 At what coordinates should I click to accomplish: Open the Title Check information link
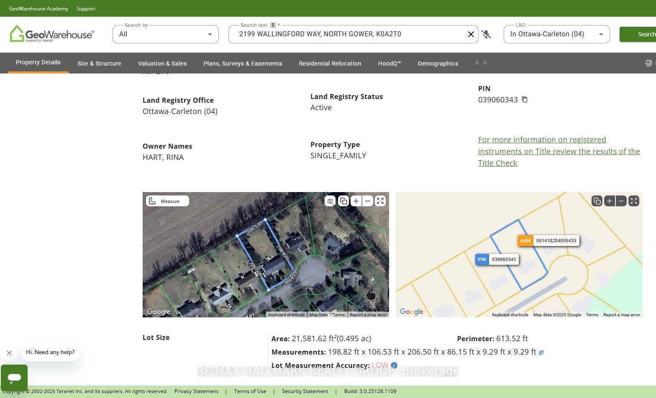pos(559,151)
